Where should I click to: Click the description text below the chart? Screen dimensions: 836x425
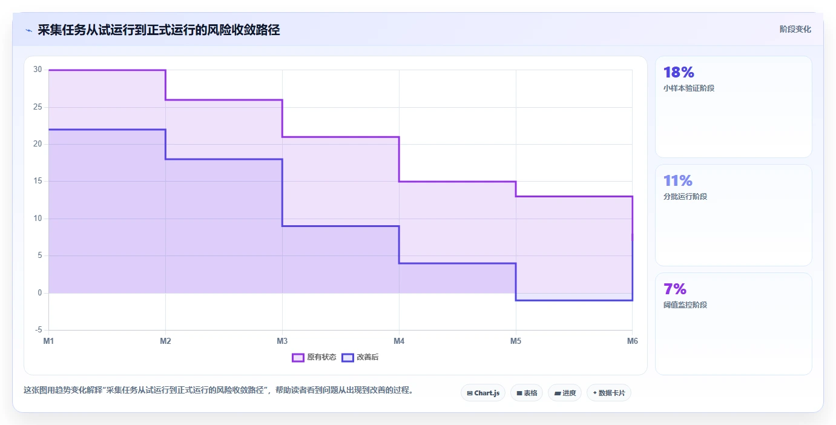(219, 390)
